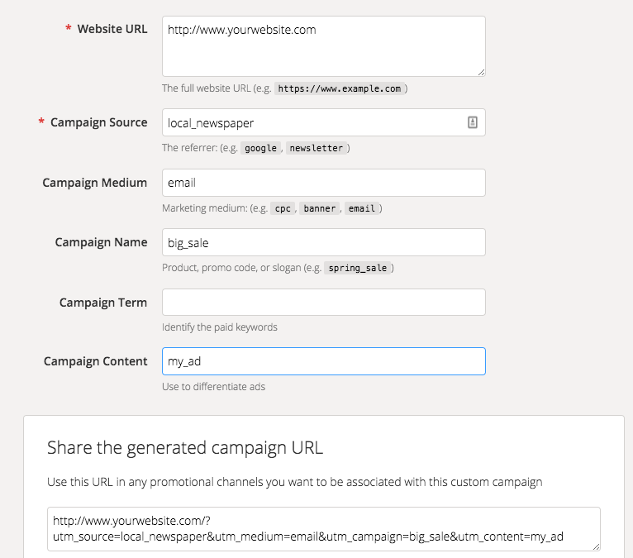Image resolution: width=633 pixels, height=558 pixels.
Task: Select the Campaign Medium input
Action: pyautogui.click(x=324, y=183)
